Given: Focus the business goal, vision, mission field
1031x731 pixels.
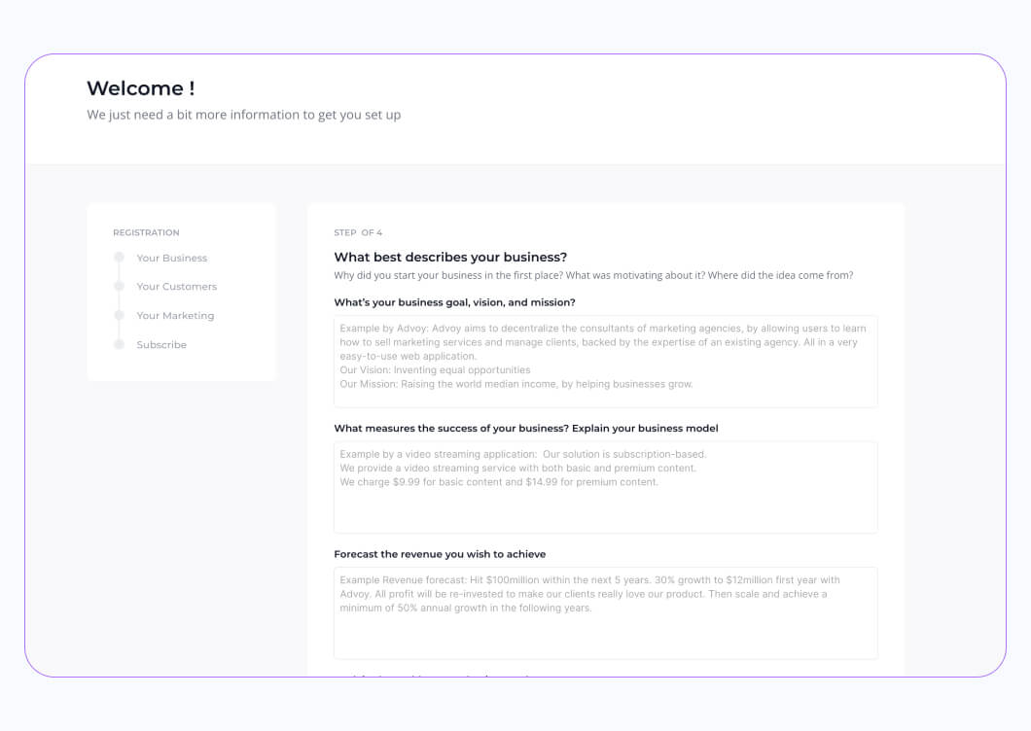Looking at the screenshot, I should point(606,362).
